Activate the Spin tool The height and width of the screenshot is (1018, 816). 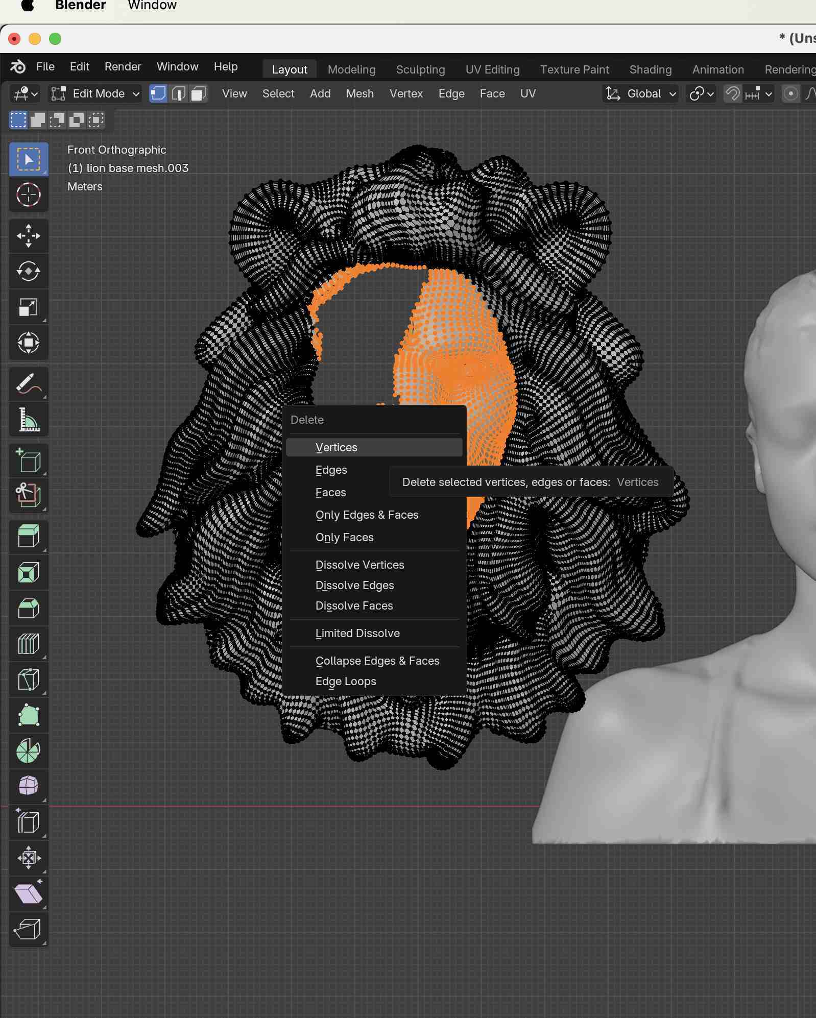(x=29, y=751)
